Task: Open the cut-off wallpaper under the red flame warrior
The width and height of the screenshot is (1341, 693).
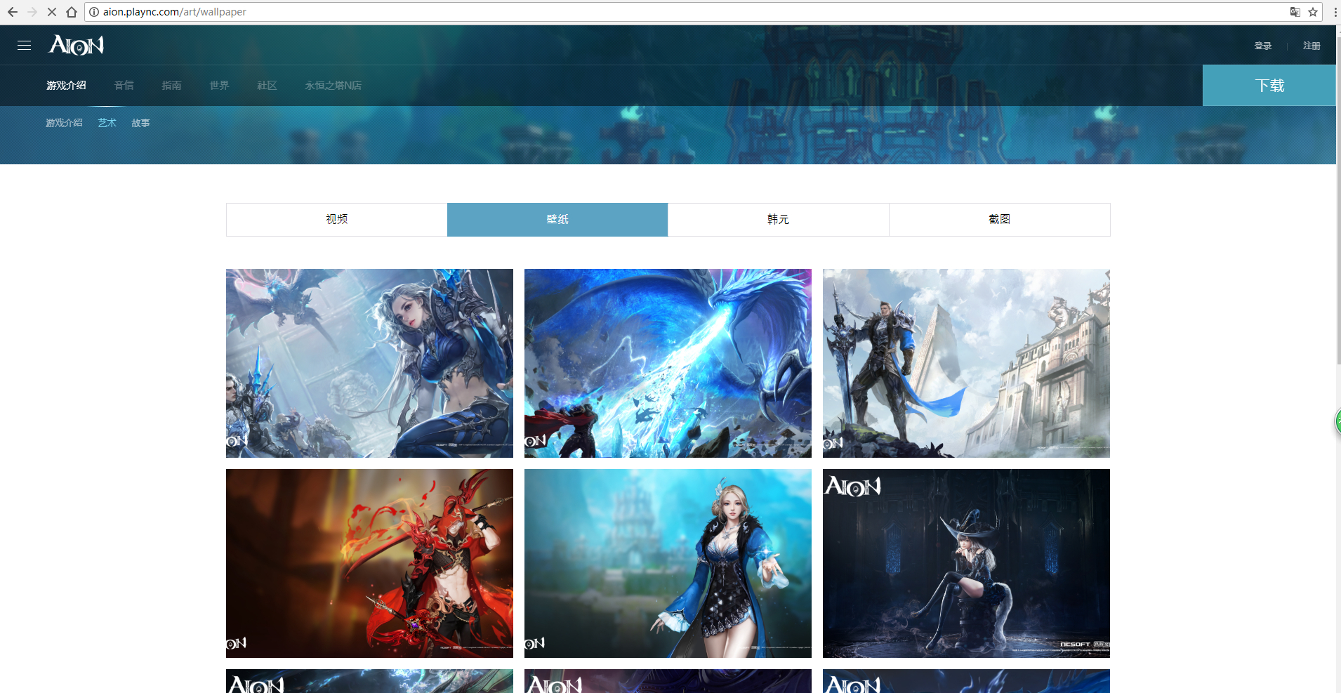Action: coord(369,681)
